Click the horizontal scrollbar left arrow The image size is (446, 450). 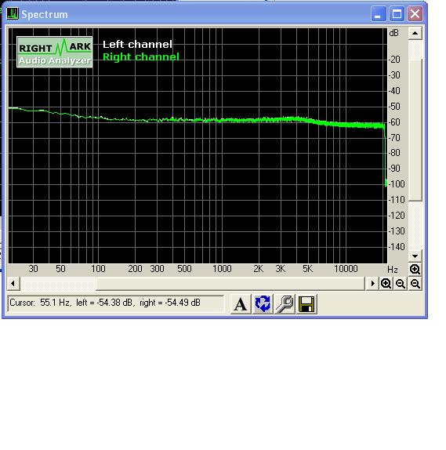tap(13, 284)
